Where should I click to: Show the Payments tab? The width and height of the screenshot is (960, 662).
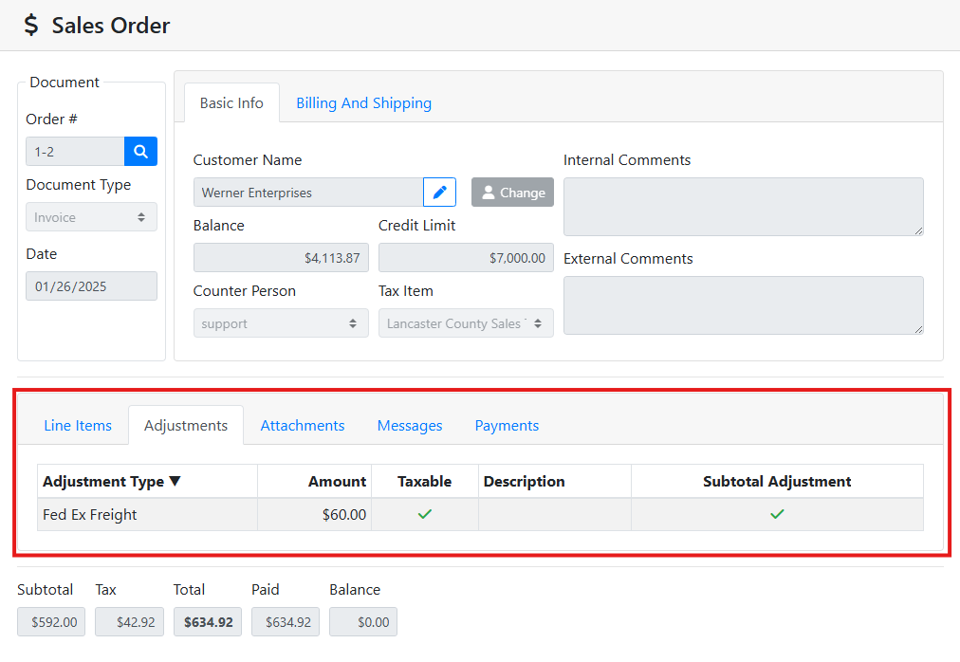(507, 426)
